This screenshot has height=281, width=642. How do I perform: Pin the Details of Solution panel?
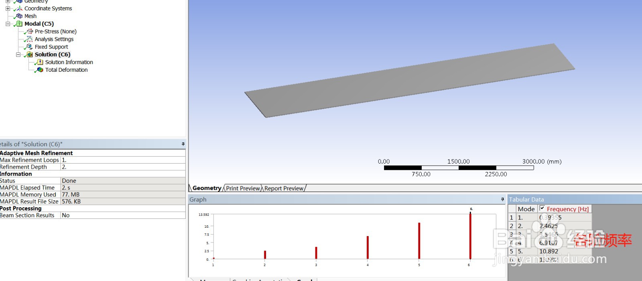coord(183,144)
